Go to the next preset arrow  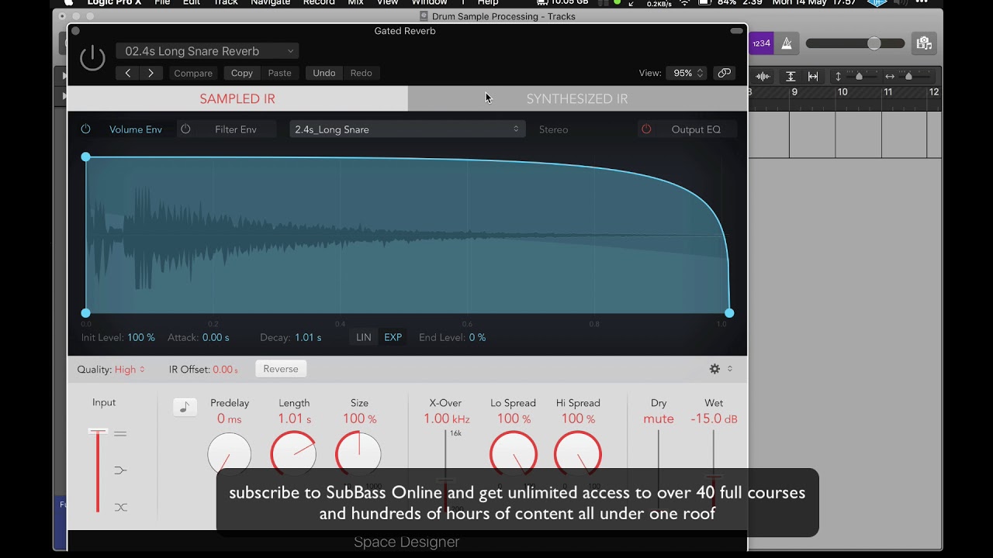151,73
